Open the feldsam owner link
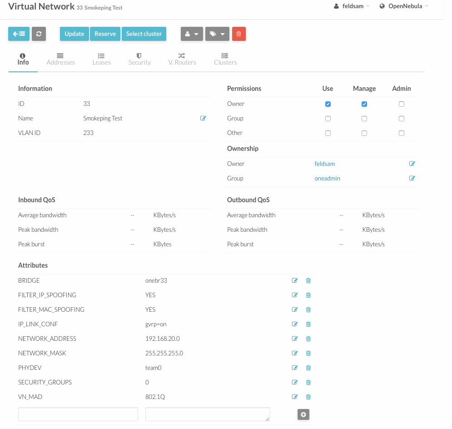This screenshot has height=429, width=452. click(x=325, y=164)
